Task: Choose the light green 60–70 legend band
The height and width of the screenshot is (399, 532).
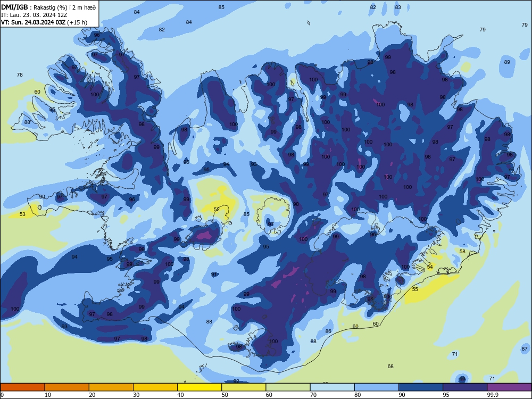Action: coord(288,387)
